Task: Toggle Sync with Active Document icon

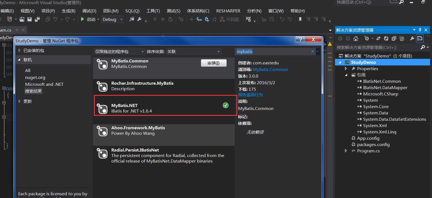Action: pos(378,38)
